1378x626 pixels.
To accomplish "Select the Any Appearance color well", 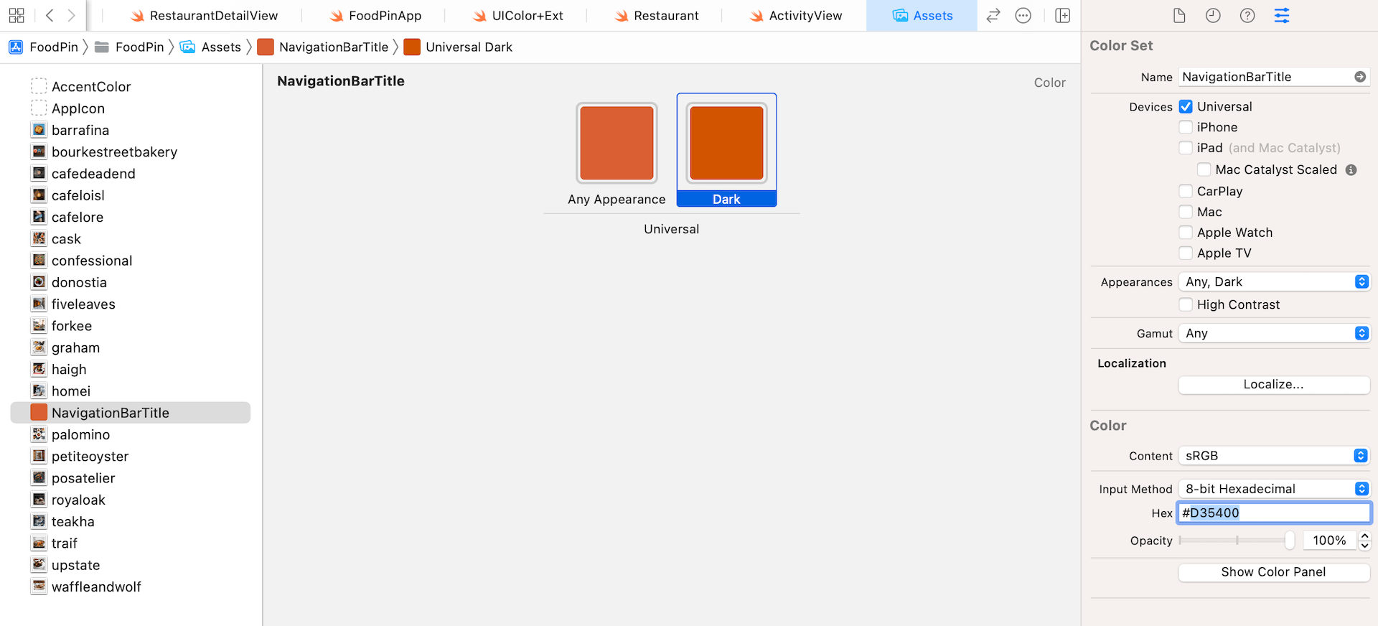I will tap(617, 143).
